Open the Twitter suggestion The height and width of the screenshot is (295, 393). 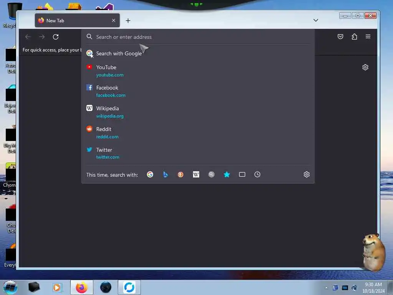tap(198, 153)
